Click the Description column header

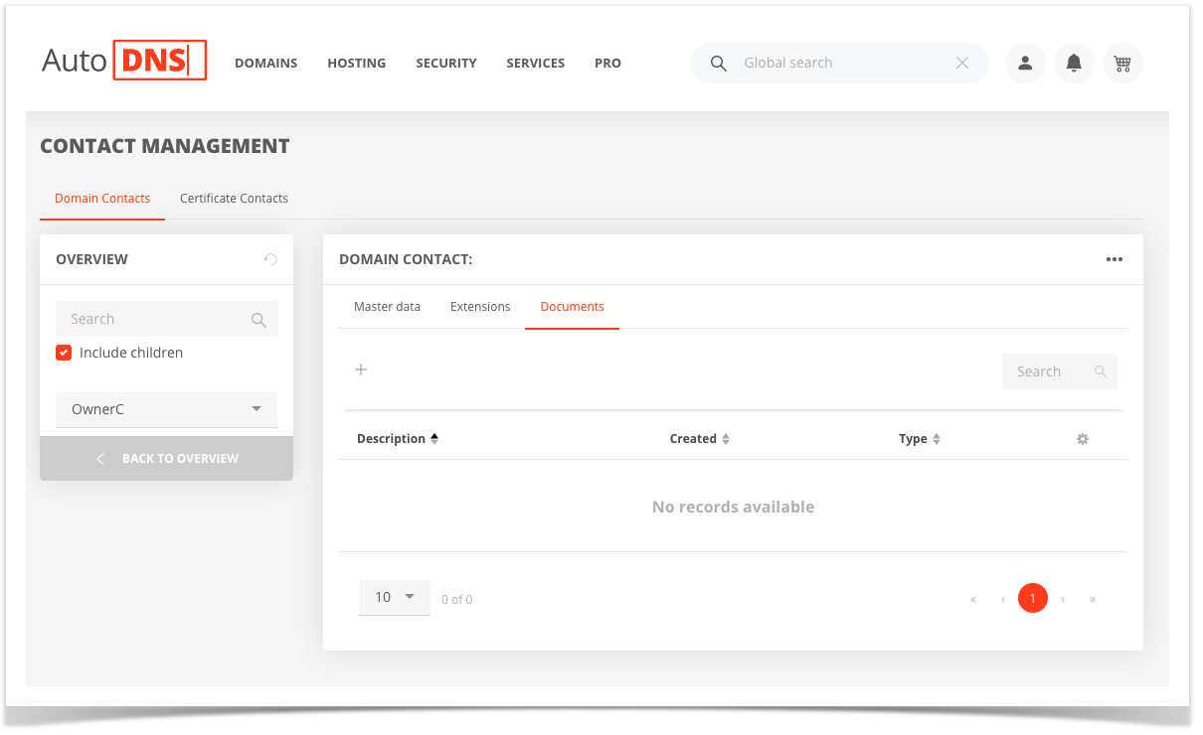(391, 439)
